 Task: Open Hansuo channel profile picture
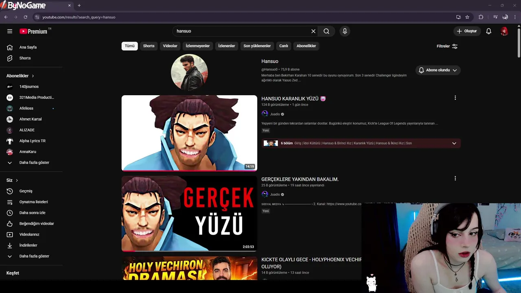189,72
